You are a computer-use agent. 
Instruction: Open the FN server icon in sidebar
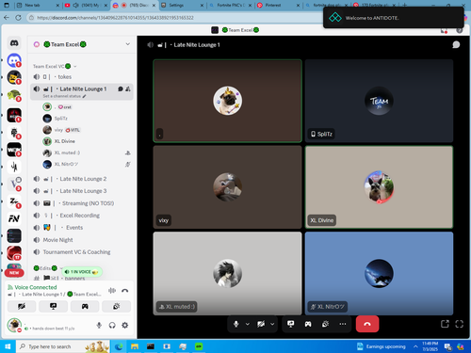click(14, 218)
